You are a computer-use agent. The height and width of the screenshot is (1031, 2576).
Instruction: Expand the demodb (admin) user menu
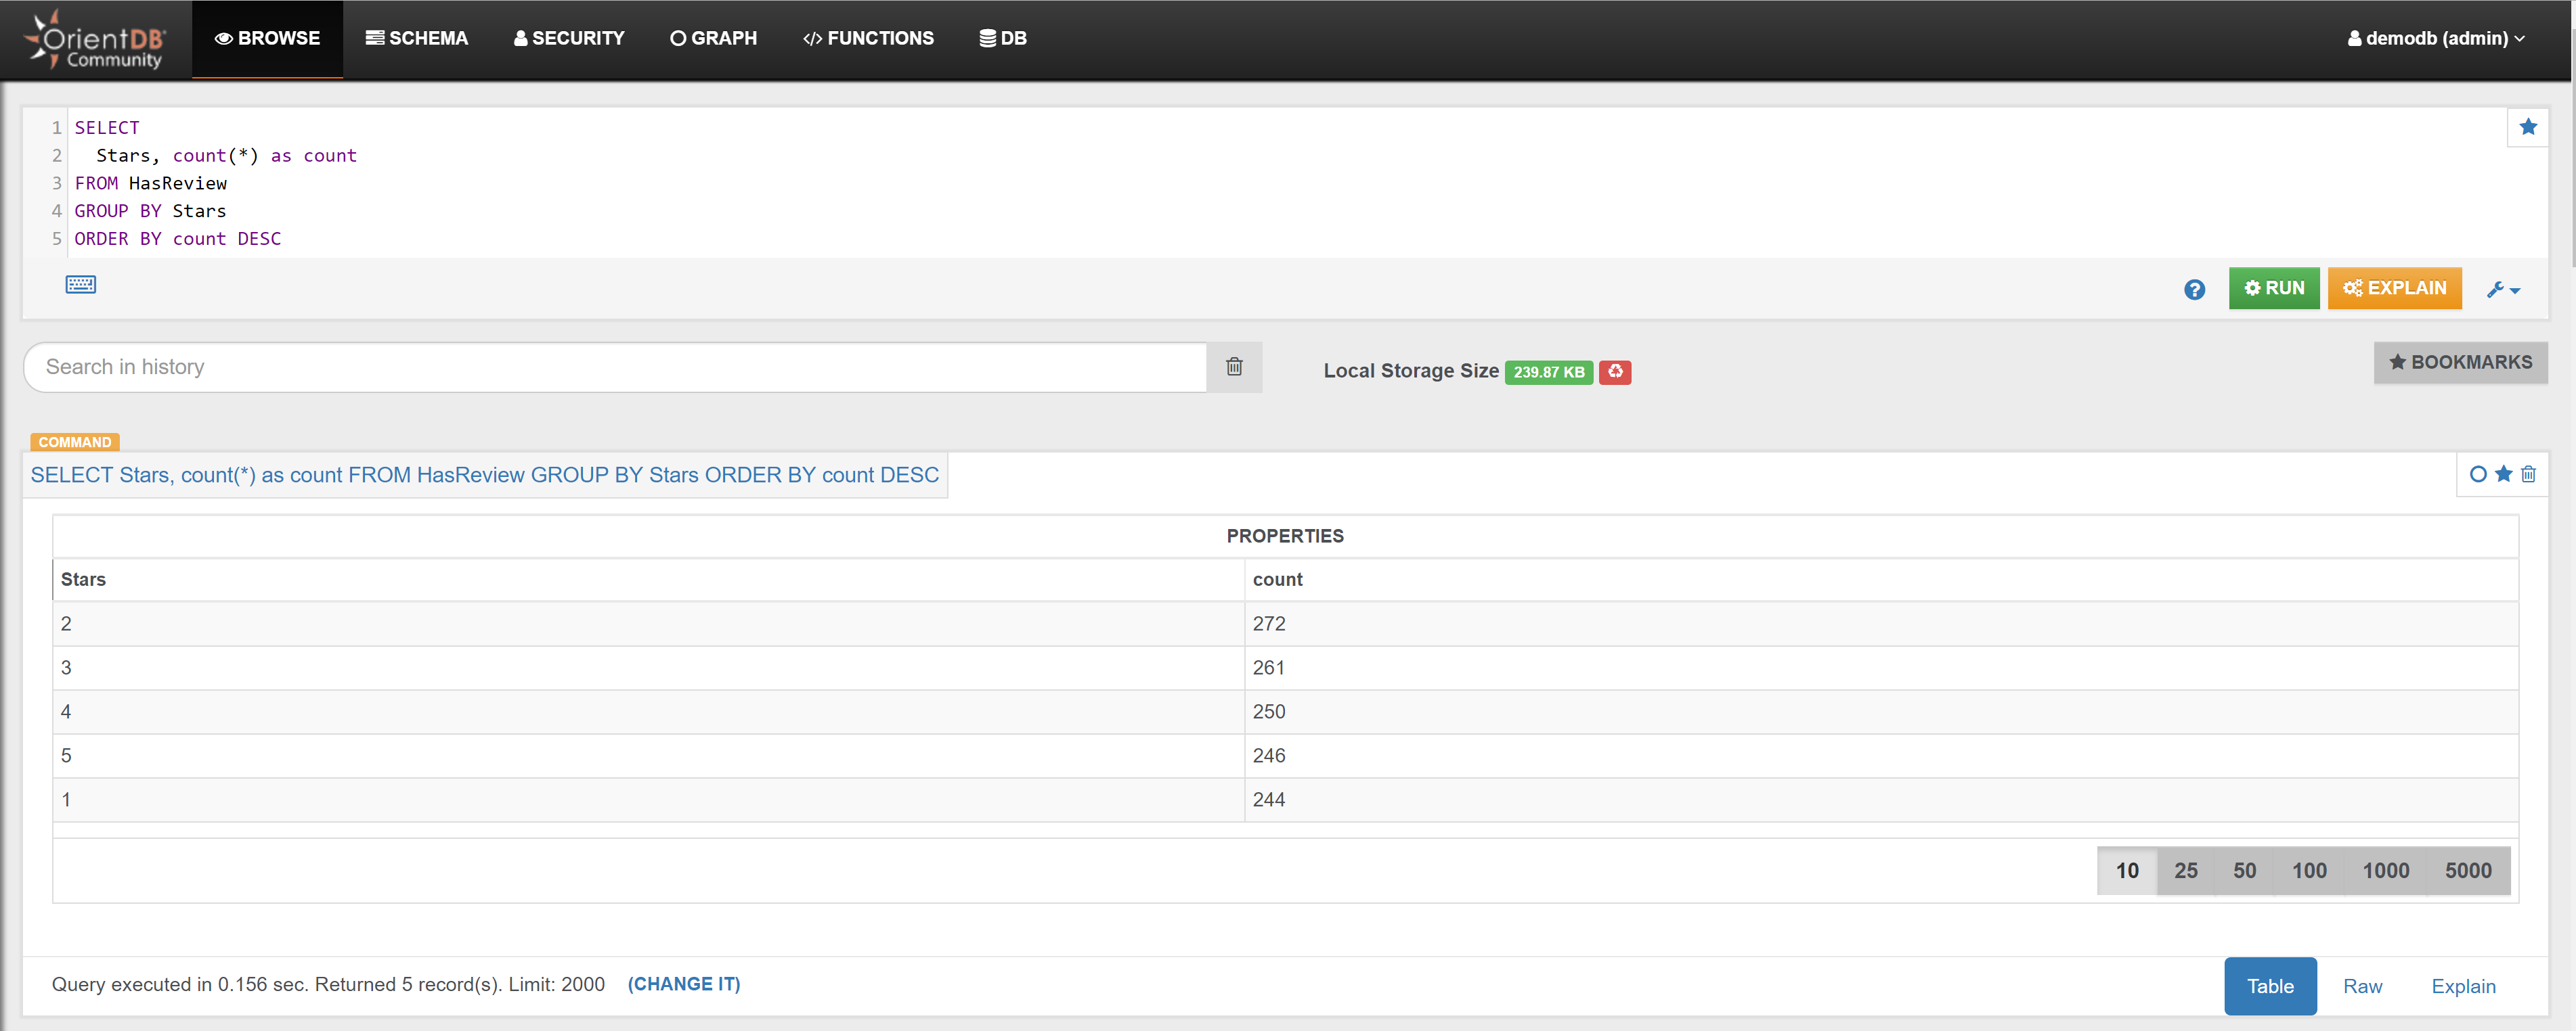(x=2436, y=38)
